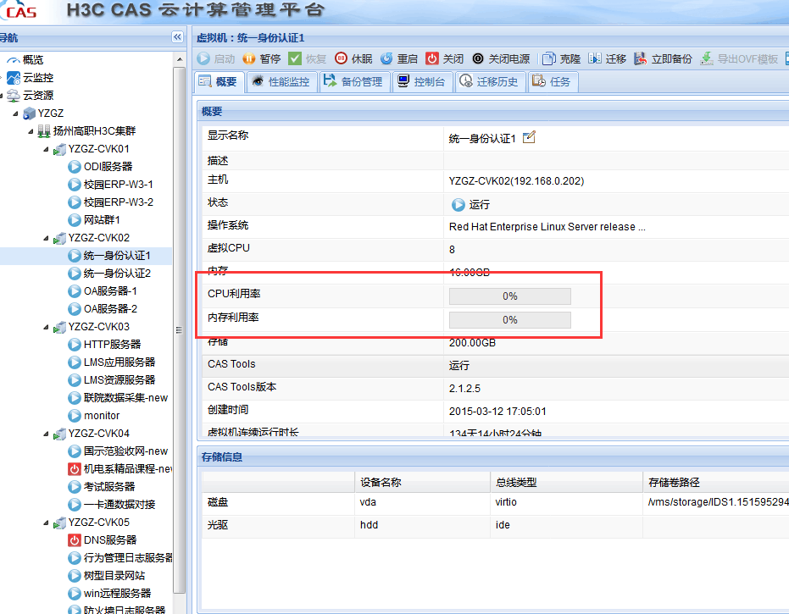Collapse the YZGZ-CVK05 host node
This screenshot has height=614, width=789.
(x=47, y=523)
